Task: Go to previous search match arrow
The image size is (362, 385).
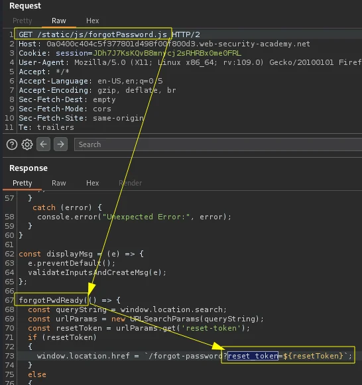Action: click(44, 144)
